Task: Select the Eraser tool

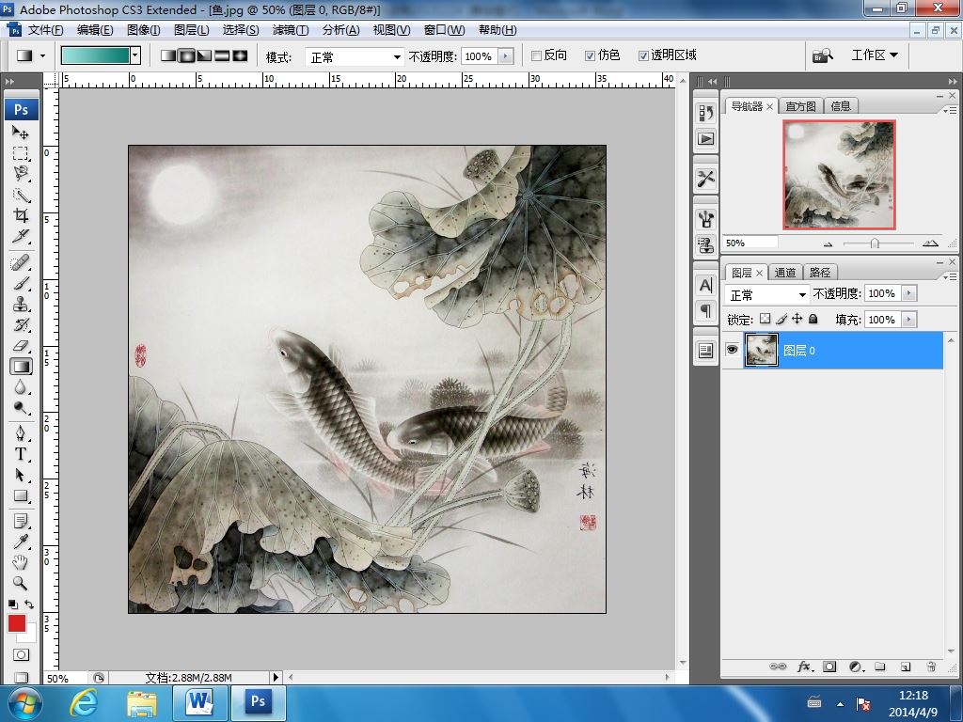Action: 21,346
